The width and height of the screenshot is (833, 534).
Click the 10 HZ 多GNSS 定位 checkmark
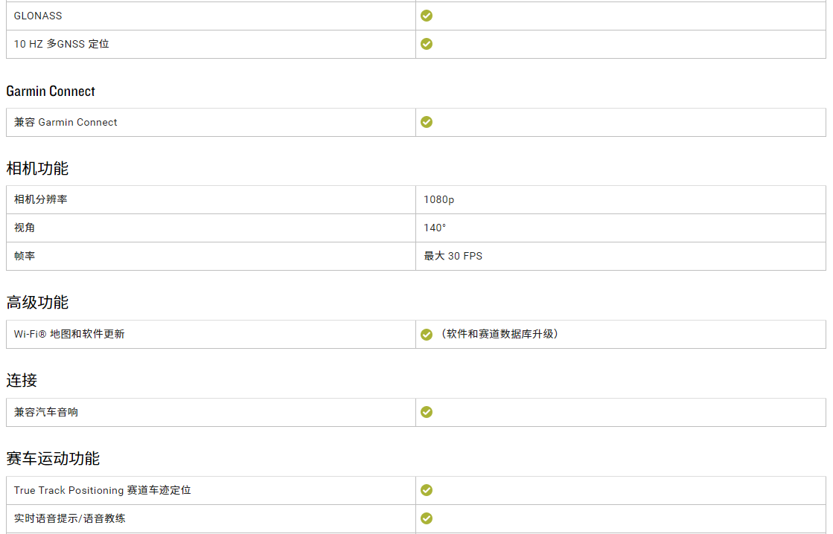tap(426, 44)
